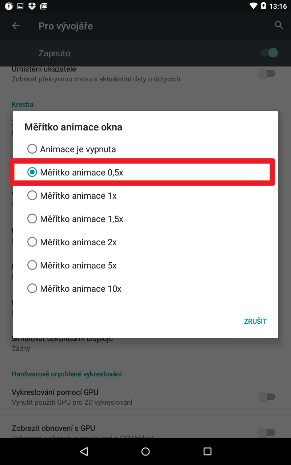
Task: Tap the Home circle navigation button
Action: 145,451
